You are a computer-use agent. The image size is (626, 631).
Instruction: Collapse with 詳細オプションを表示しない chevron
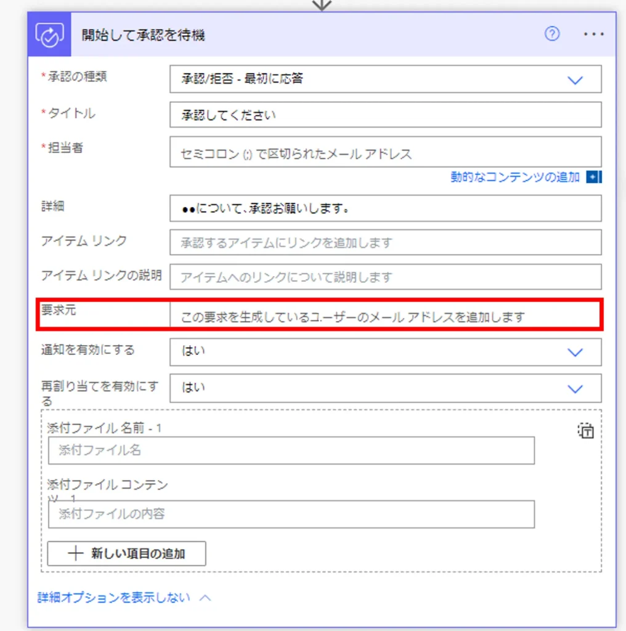[205, 598]
